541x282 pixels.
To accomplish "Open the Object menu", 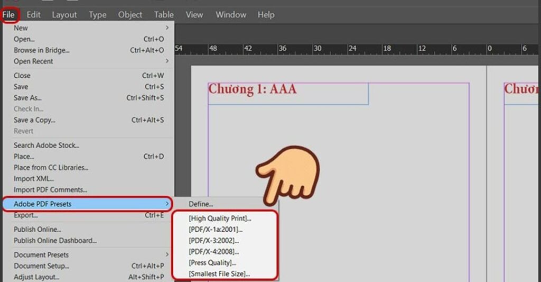I will (130, 15).
